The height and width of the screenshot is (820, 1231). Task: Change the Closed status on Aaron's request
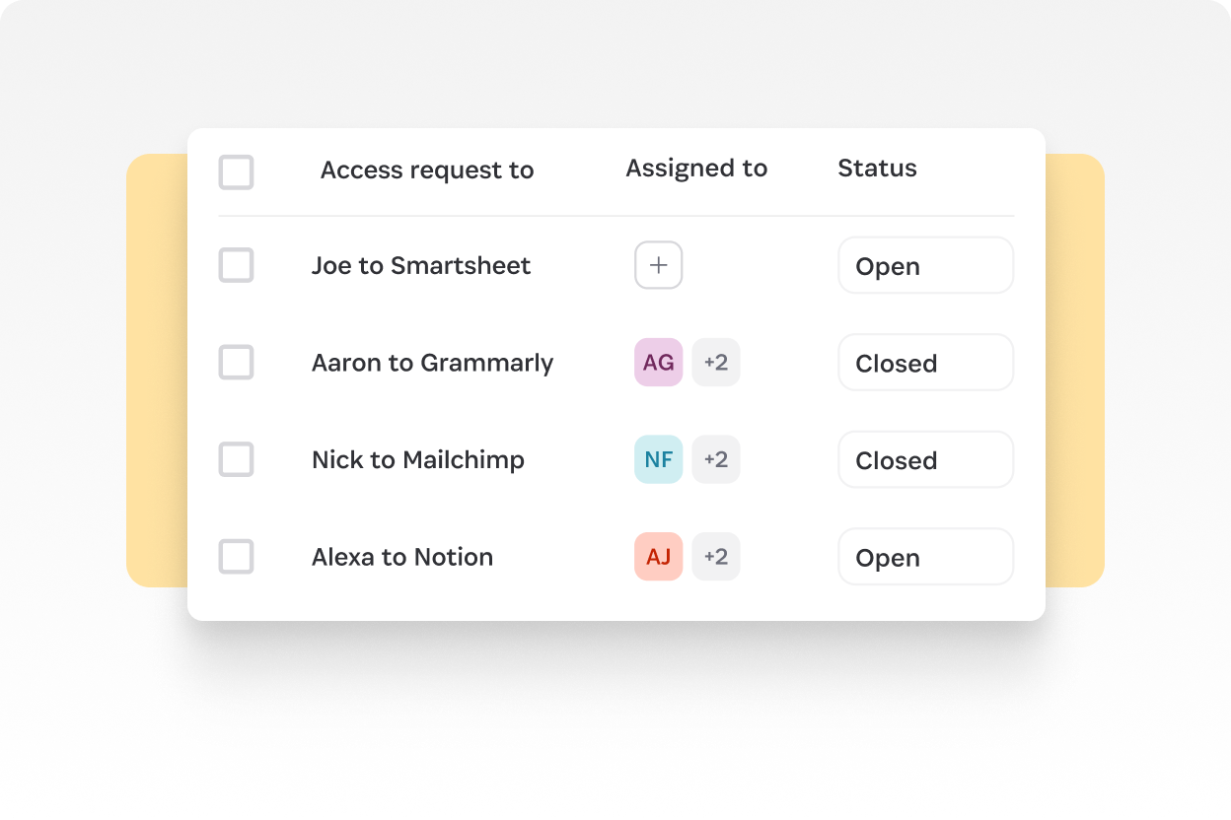pos(925,362)
